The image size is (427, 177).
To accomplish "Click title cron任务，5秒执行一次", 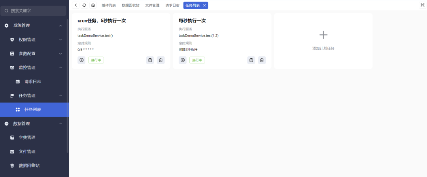I will (x=102, y=20).
